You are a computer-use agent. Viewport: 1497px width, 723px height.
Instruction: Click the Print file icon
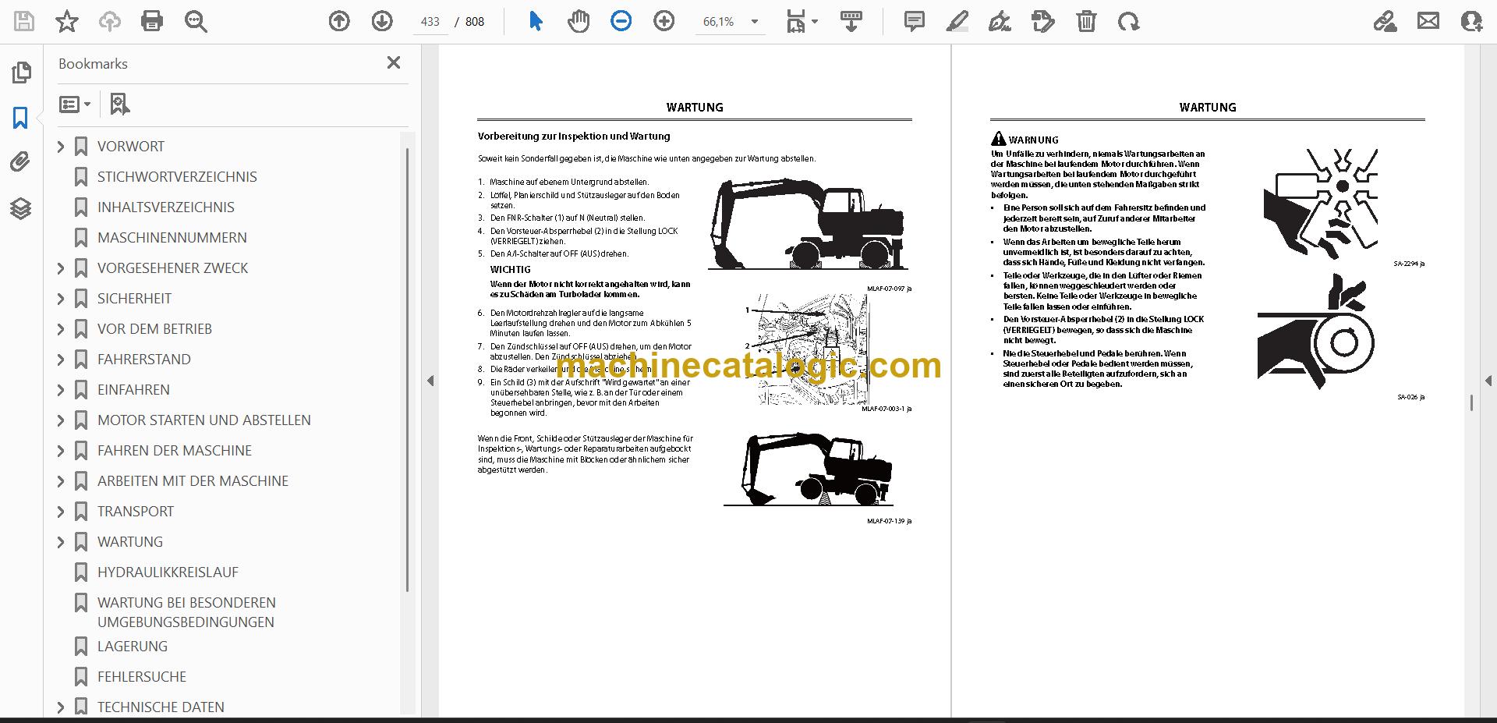tap(152, 21)
